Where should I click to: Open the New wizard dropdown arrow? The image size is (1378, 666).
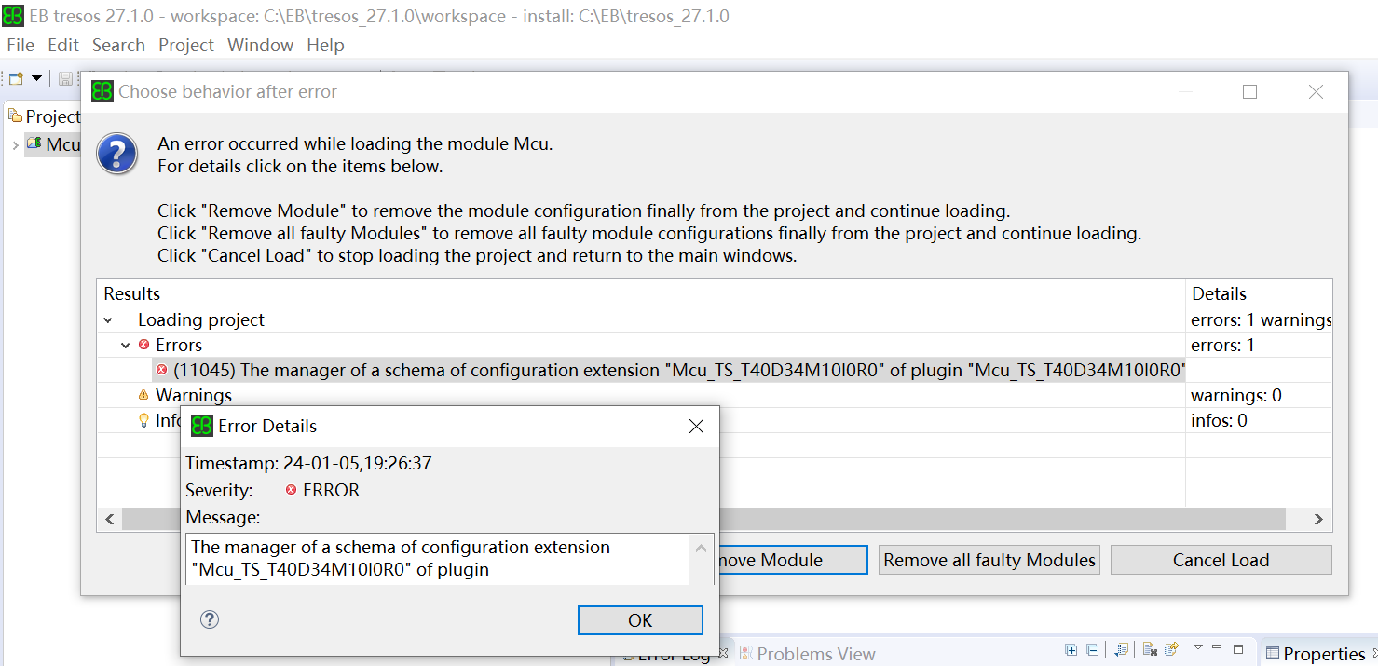tap(36, 78)
